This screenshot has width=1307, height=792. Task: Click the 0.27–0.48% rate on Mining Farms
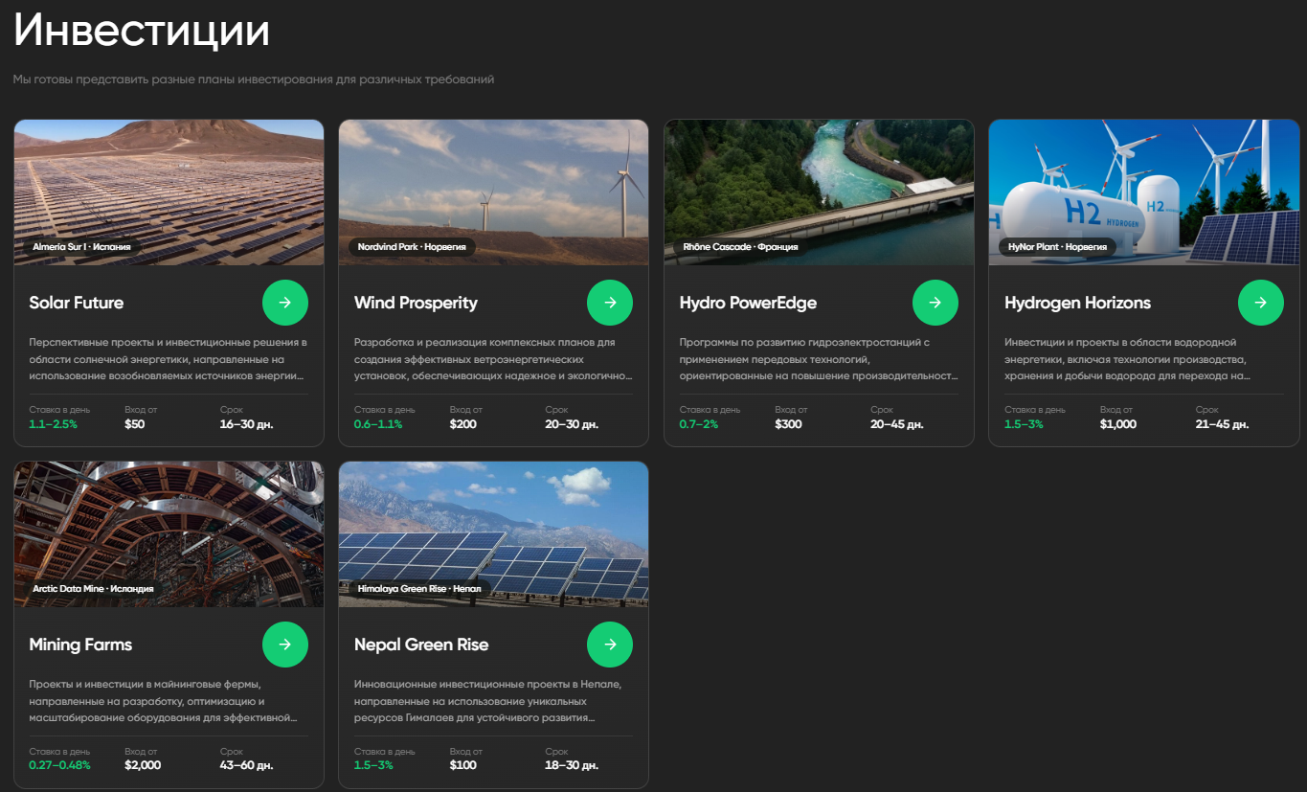point(59,765)
